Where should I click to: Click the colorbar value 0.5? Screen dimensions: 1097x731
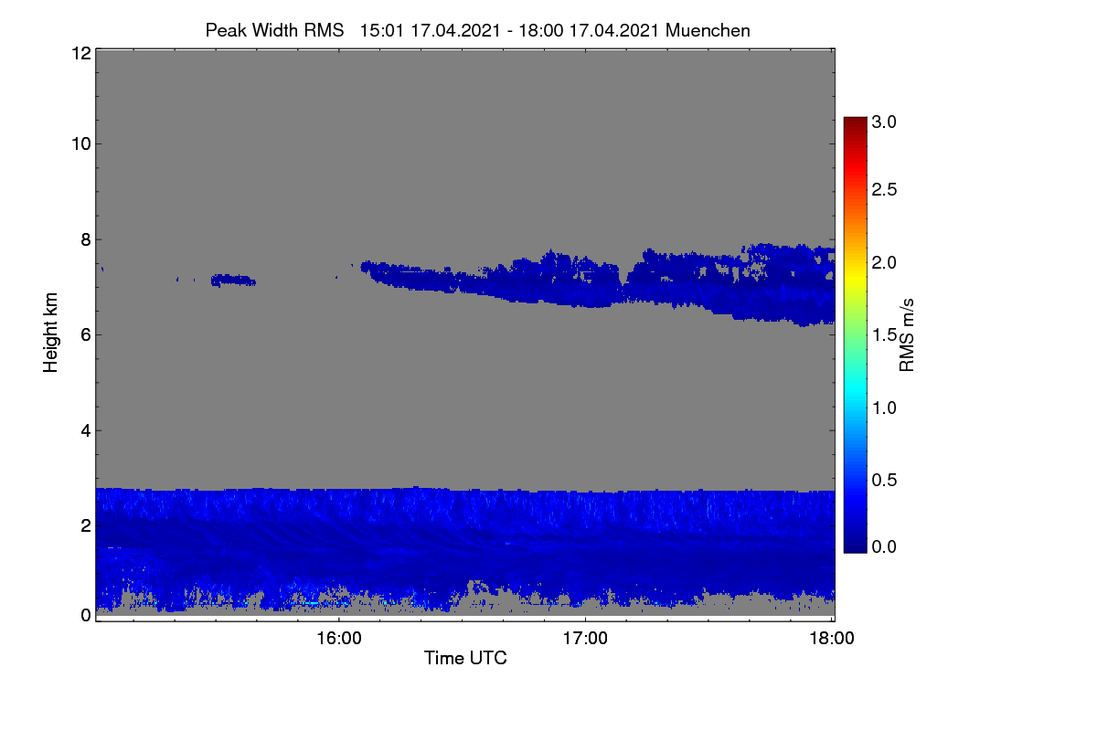click(884, 480)
